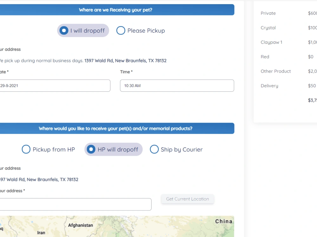The height and width of the screenshot is (237, 317).
Task: Open the Date field showing 29-9-2021
Action: tap(55, 86)
